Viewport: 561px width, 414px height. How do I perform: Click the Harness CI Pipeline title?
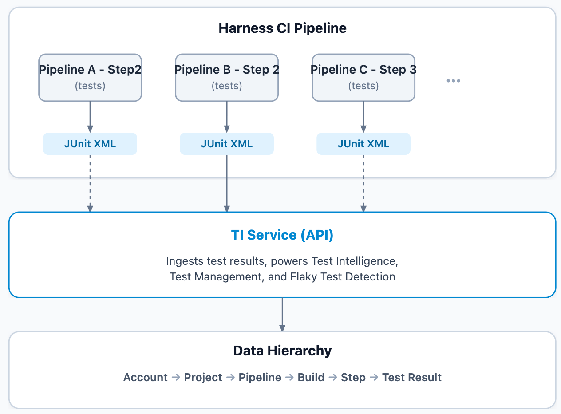click(x=282, y=28)
